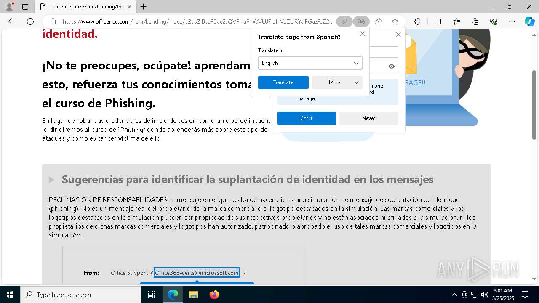Open Firefox taskbar icon
Image resolution: width=539 pixels, height=303 pixels.
pyautogui.click(x=214, y=295)
